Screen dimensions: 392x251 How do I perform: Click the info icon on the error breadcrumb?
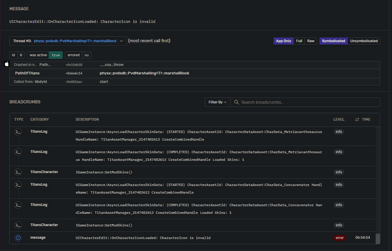[18, 238]
